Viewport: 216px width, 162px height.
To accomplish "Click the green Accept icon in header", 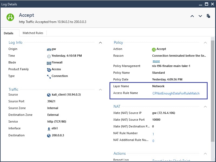I will point(10,17).
